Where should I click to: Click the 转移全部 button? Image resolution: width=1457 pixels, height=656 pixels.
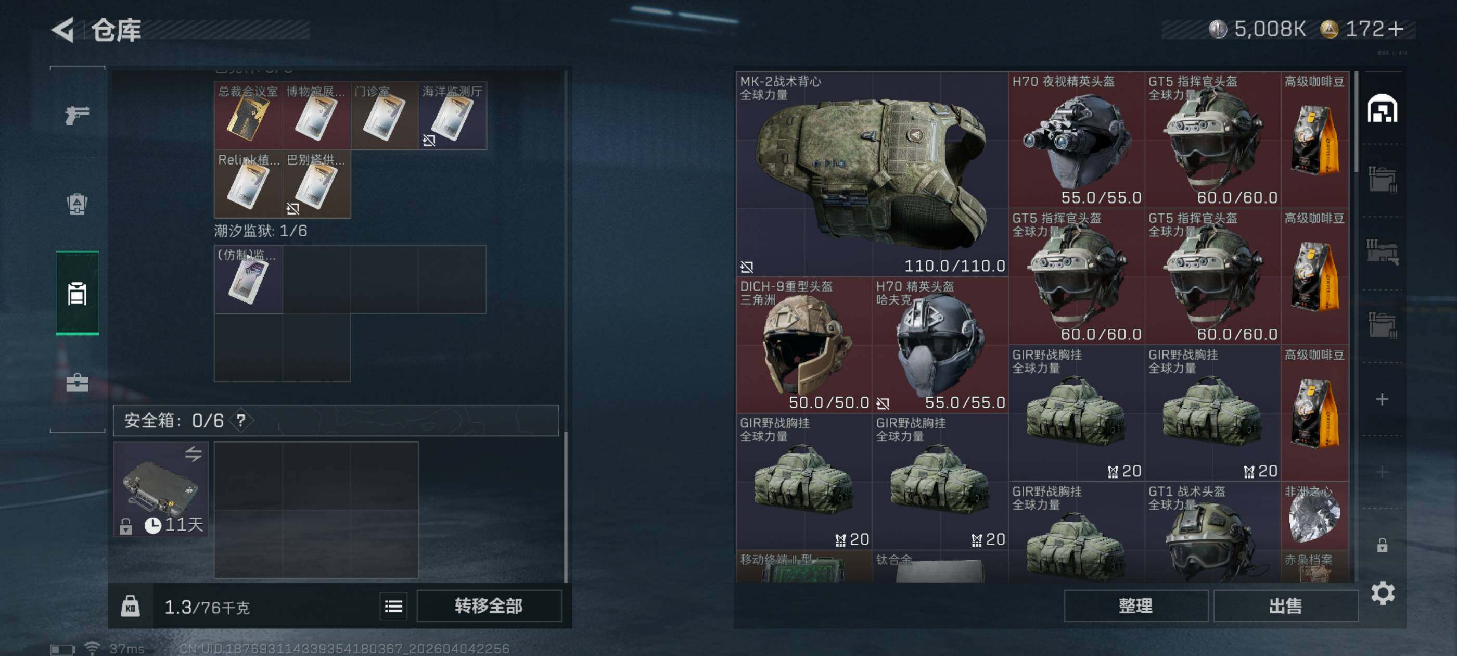[x=489, y=605]
